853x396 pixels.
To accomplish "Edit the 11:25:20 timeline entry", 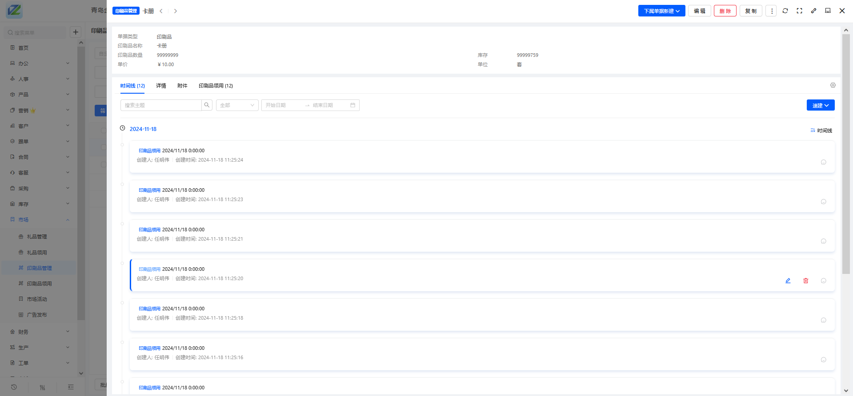I will point(788,281).
